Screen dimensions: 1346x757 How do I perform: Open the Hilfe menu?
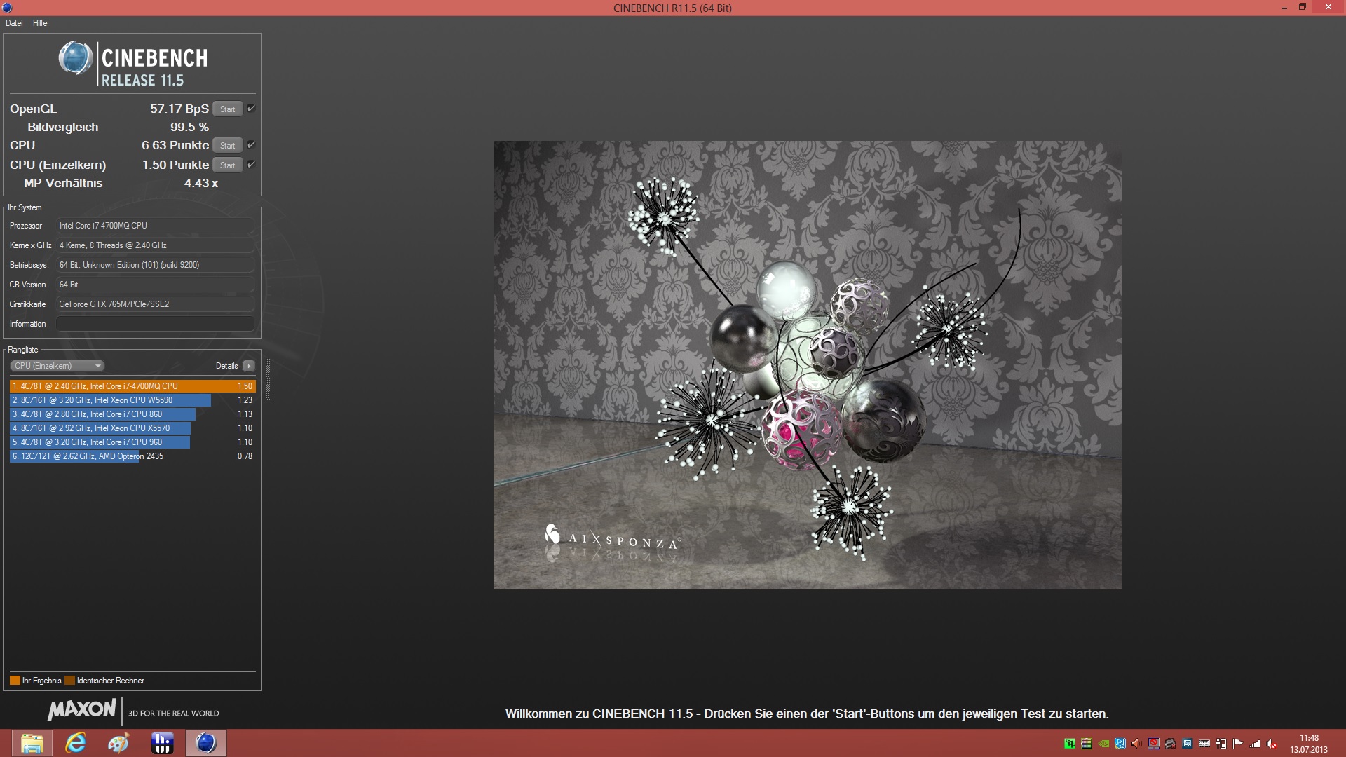pyautogui.click(x=40, y=23)
